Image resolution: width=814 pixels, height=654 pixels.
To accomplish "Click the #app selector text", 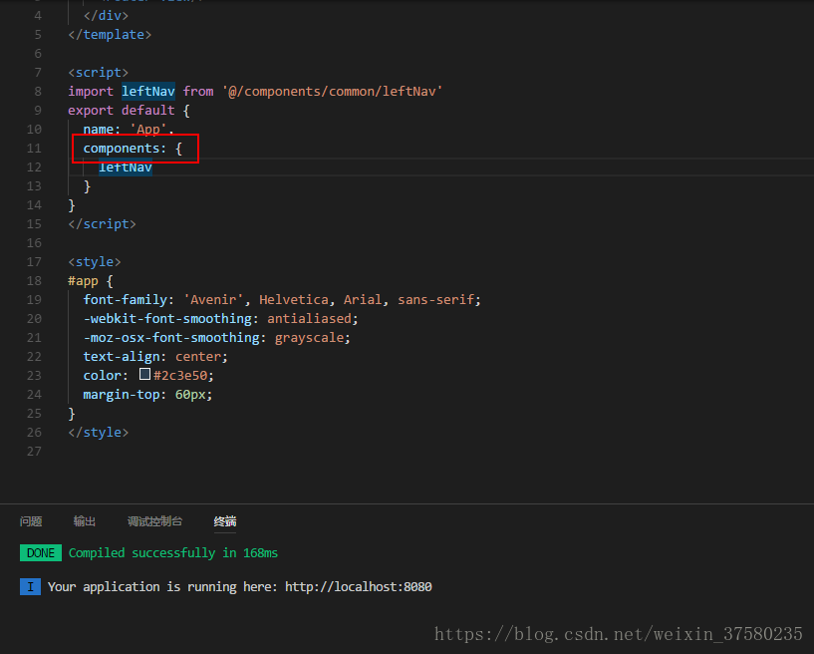I will (83, 281).
